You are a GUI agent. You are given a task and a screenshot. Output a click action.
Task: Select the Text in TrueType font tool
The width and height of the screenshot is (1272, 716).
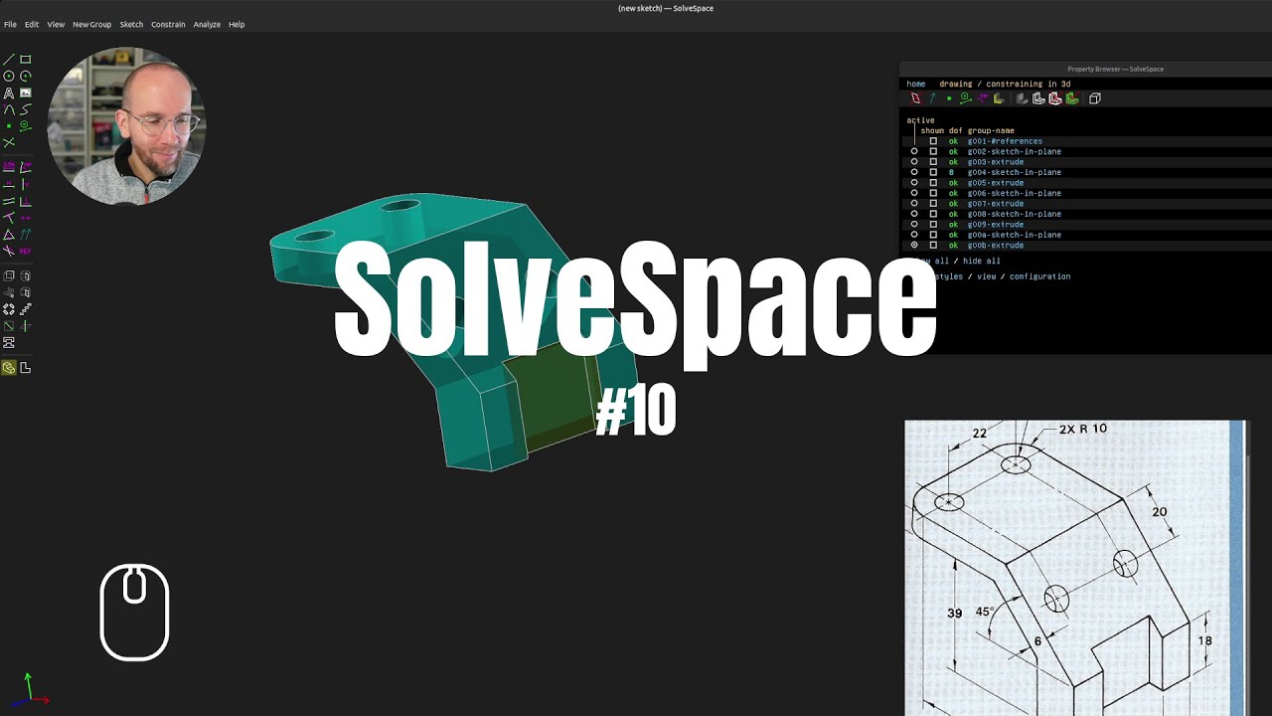click(x=9, y=92)
